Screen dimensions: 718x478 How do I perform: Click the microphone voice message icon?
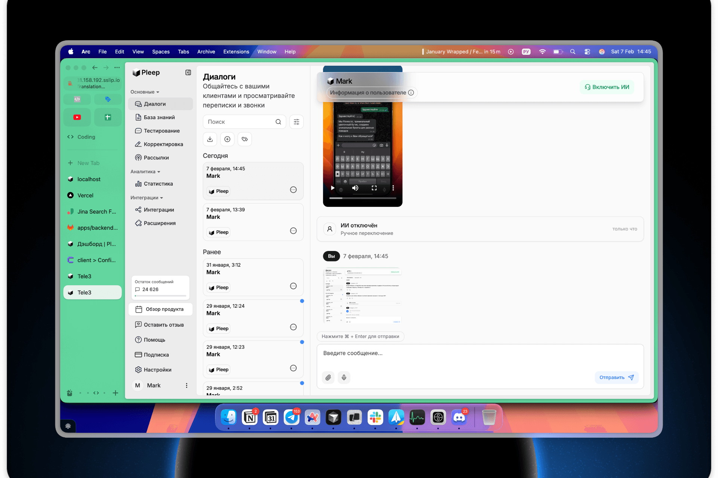point(344,378)
